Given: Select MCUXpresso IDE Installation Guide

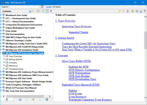Looking at the screenshot, I should [x=22, y=50].
